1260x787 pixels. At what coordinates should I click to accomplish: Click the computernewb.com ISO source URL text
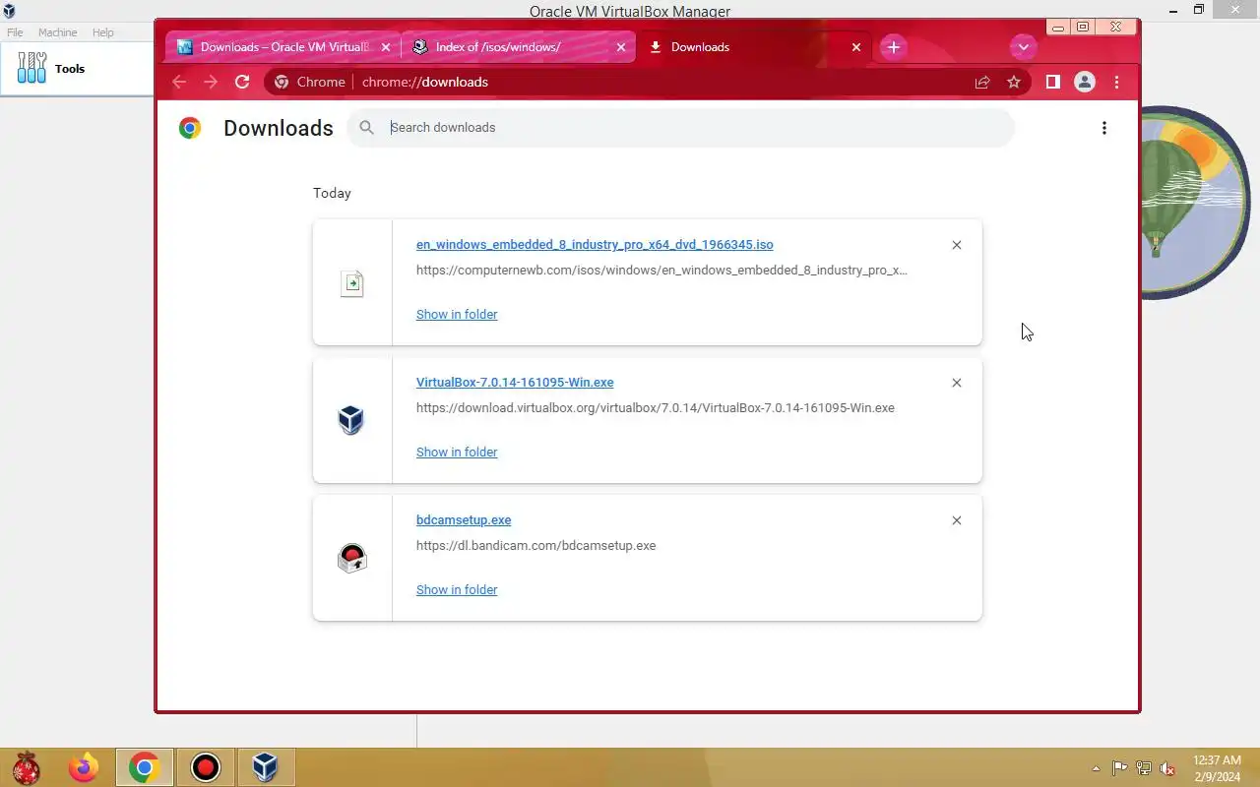[661, 271]
